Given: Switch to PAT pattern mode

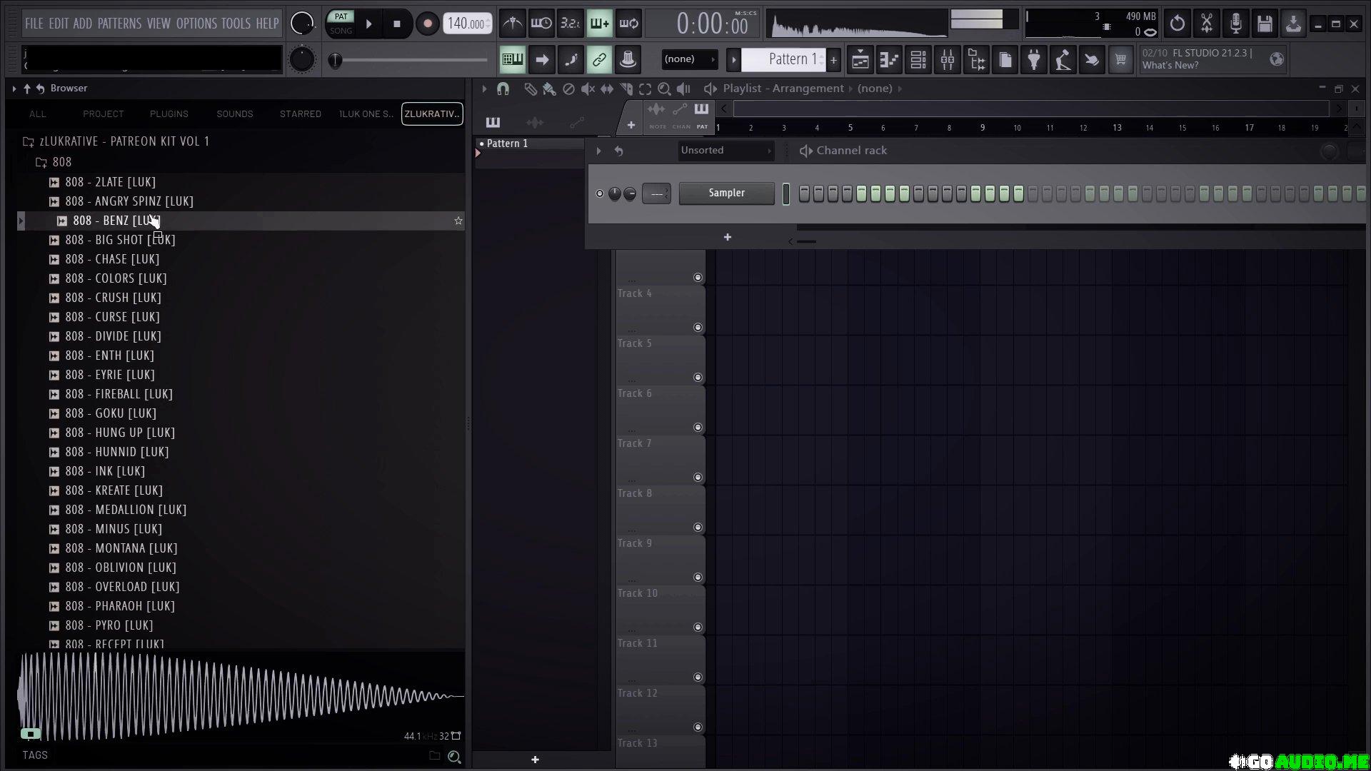Looking at the screenshot, I should (341, 16).
